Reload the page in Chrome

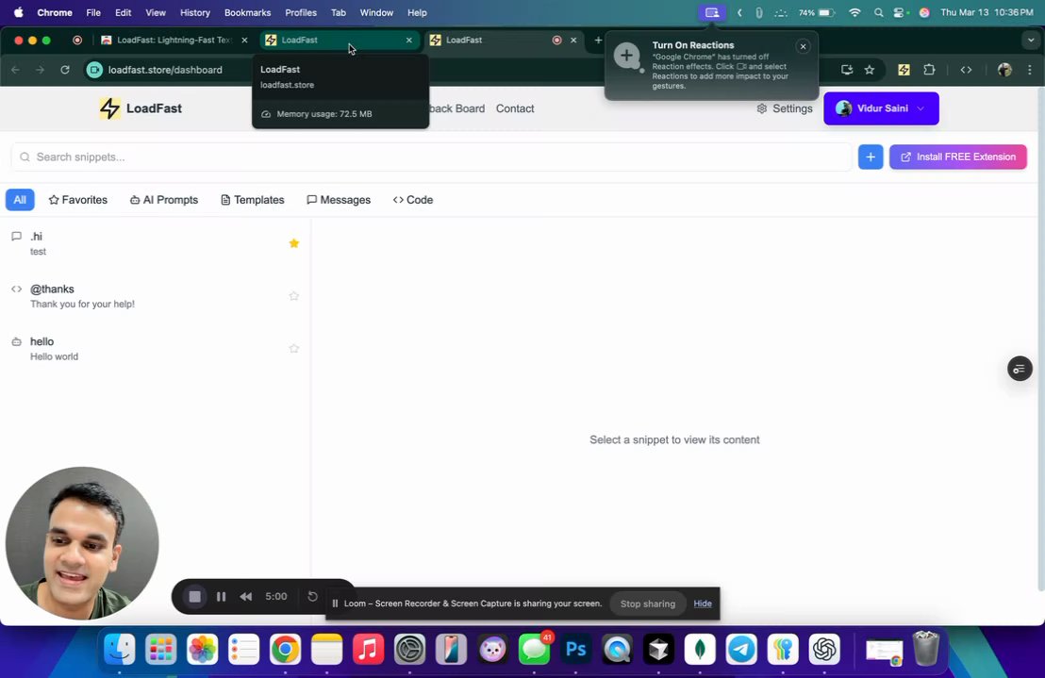tap(65, 70)
